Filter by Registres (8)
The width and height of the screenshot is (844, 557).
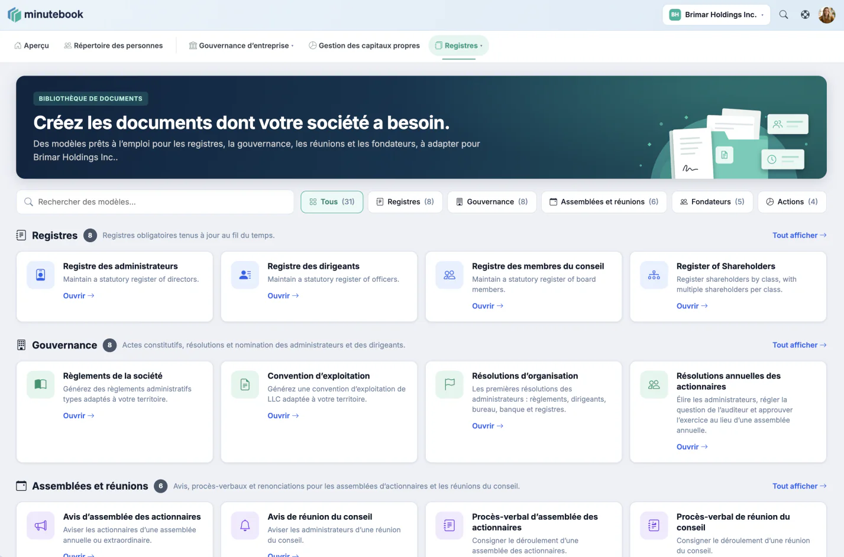coord(405,202)
